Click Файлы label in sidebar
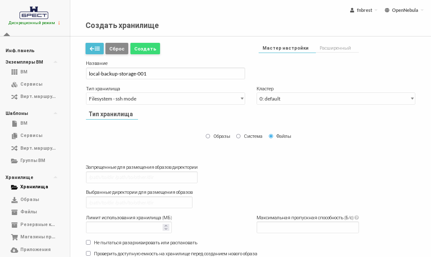 tap(29, 212)
